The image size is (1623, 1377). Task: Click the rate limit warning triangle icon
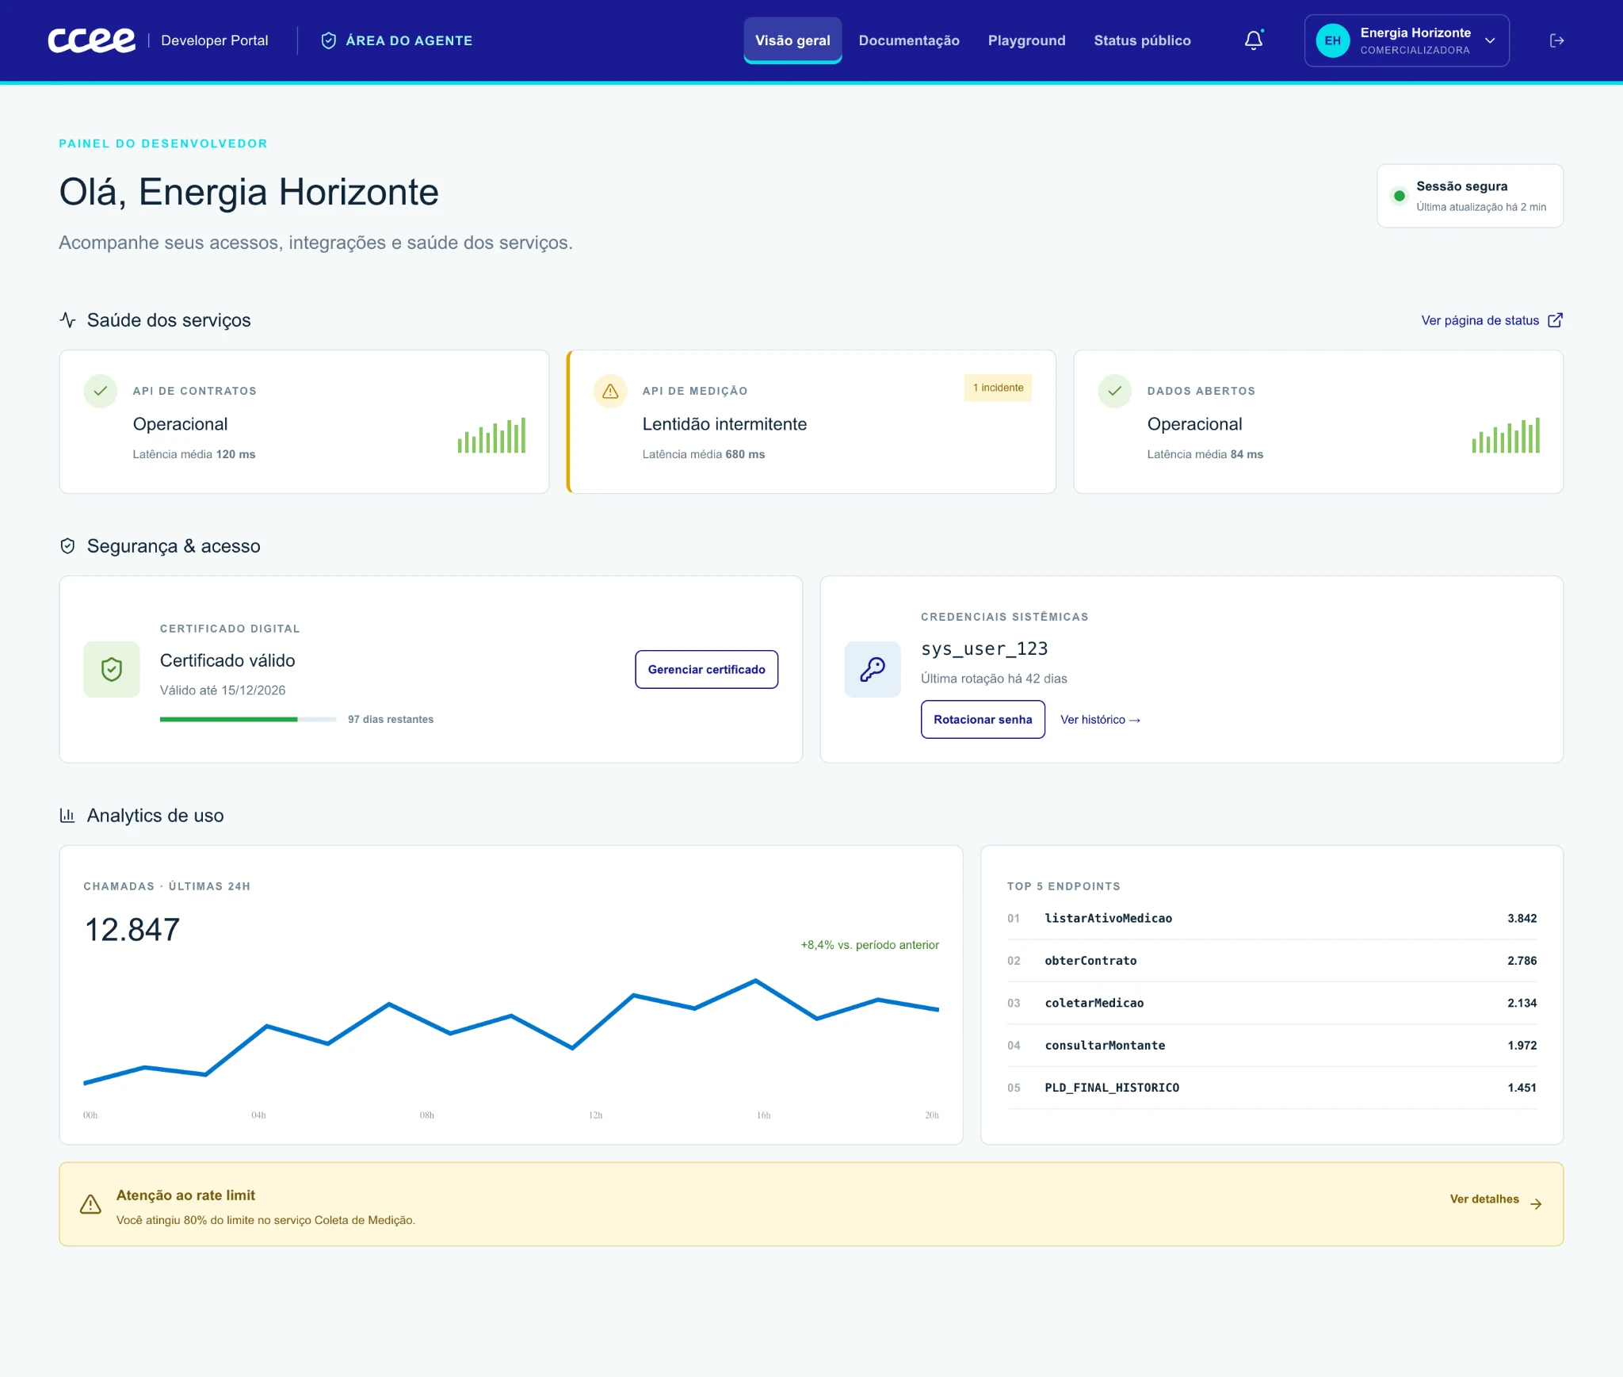(x=90, y=1204)
